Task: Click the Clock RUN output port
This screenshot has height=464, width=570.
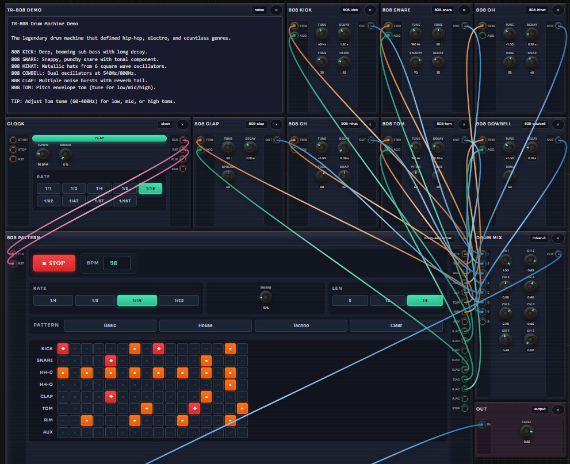Action: coord(183,159)
